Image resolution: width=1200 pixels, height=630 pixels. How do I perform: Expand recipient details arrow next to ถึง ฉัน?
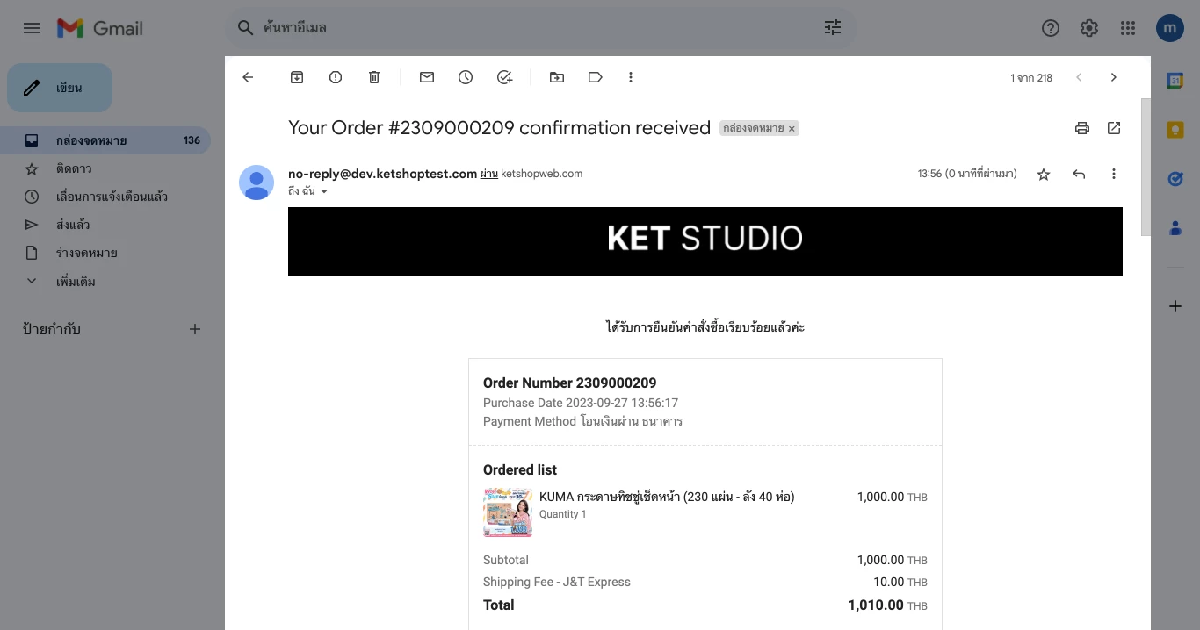(x=323, y=191)
